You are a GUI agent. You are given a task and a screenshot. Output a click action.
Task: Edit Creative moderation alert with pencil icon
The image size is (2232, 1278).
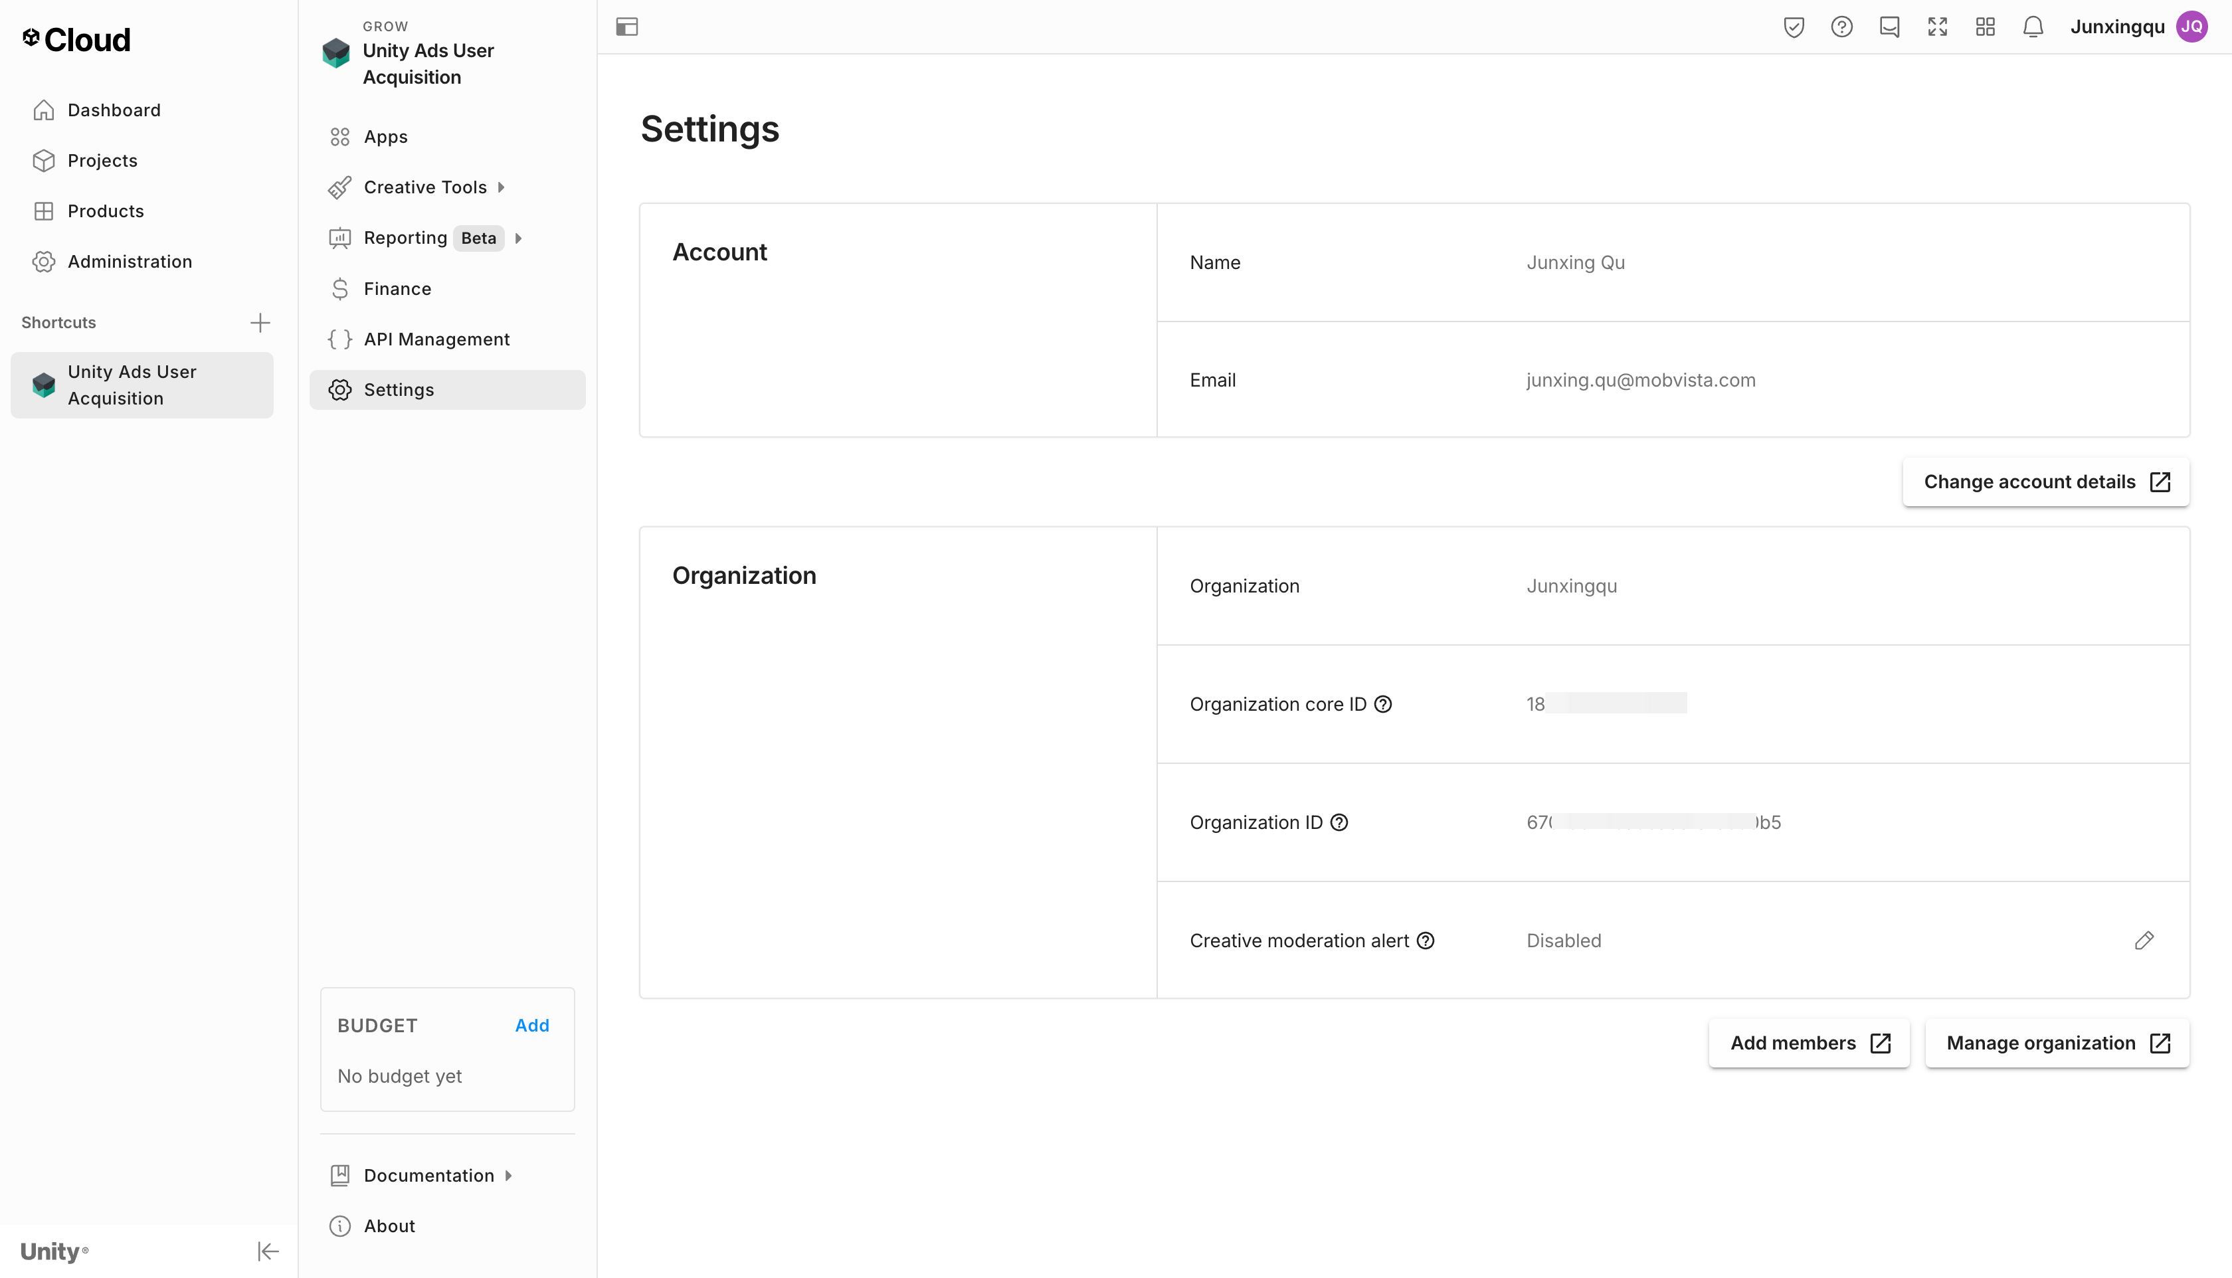coord(2144,941)
